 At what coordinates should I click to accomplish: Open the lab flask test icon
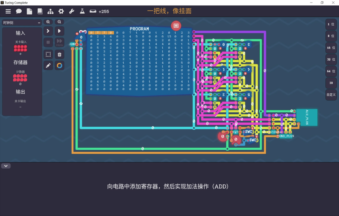coord(82,11)
